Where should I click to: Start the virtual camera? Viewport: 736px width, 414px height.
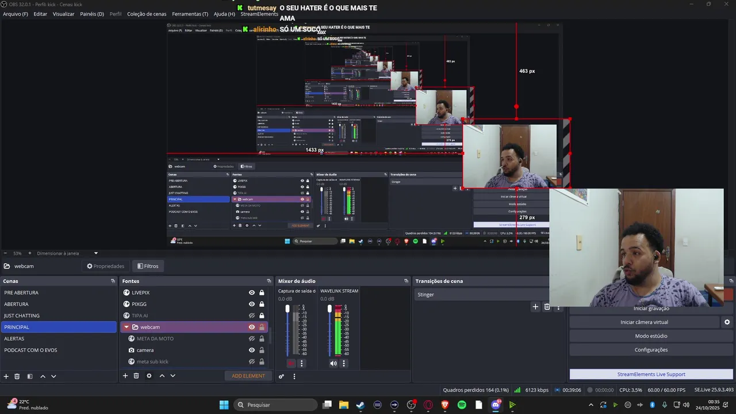coord(644,322)
